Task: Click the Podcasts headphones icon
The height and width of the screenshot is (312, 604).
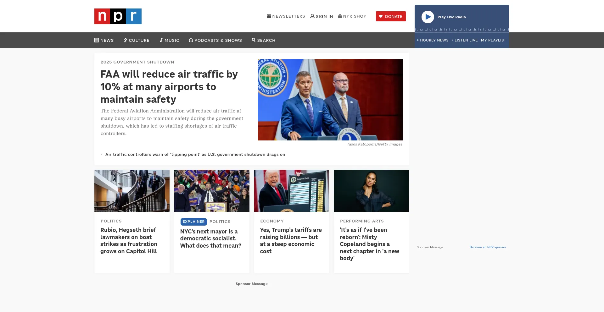Action: point(191,40)
